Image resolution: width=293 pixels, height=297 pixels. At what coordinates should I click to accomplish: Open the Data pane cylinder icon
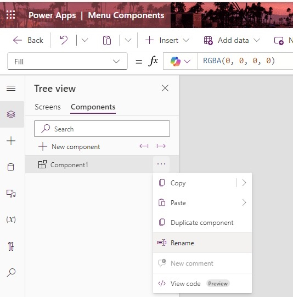[11, 167]
